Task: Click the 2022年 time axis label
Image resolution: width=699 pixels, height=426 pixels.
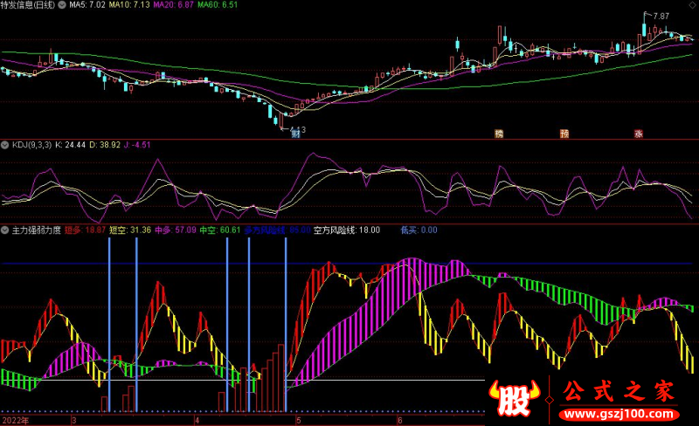Action: tap(16, 421)
